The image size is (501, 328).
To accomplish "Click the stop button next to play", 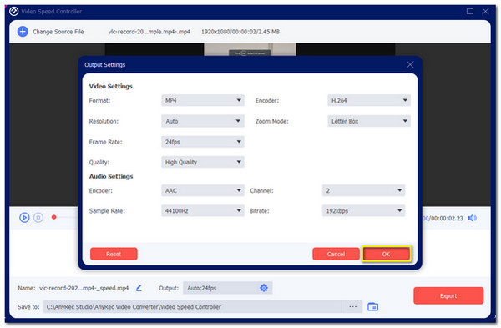I will [38, 218].
